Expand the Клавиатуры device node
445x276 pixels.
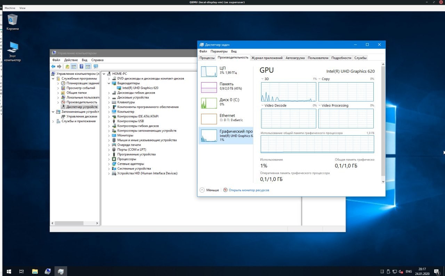pyautogui.click(x=109, y=102)
